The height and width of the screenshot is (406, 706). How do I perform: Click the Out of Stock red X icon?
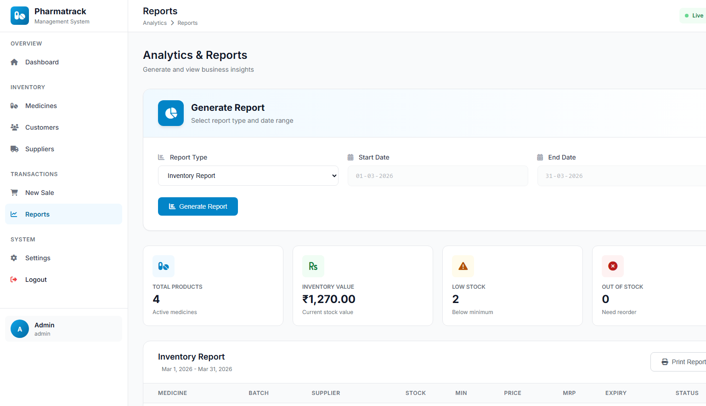(x=613, y=266)
